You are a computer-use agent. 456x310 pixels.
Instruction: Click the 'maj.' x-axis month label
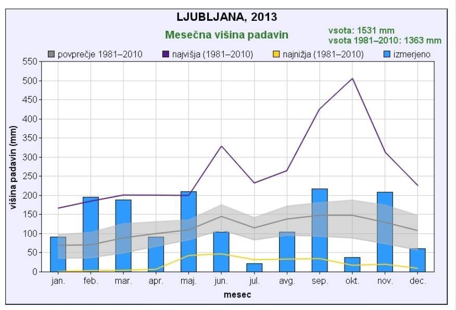[188, 281]
